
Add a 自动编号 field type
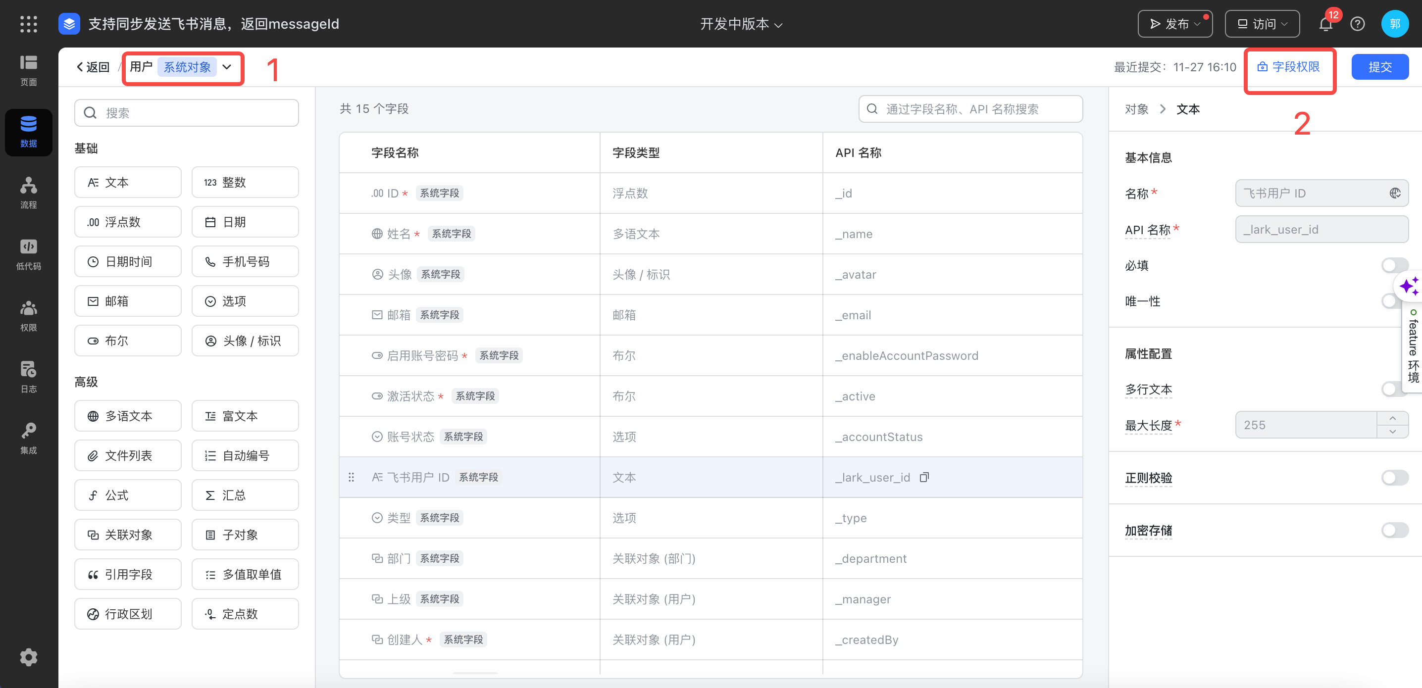(x=245, y=456)
